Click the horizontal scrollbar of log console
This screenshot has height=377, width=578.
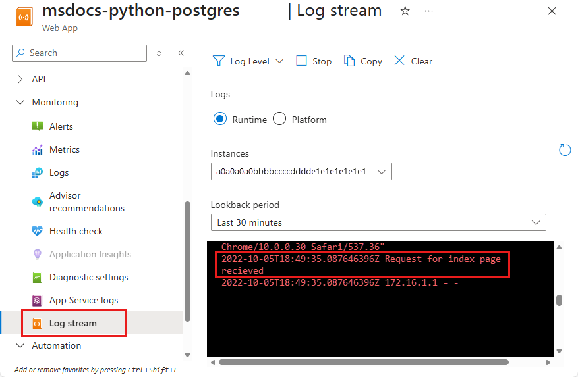(363, 362)
